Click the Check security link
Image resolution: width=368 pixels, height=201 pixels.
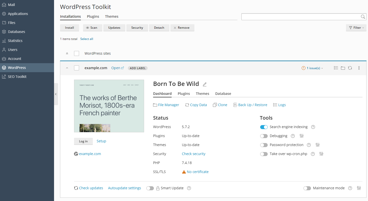(194, 154)
